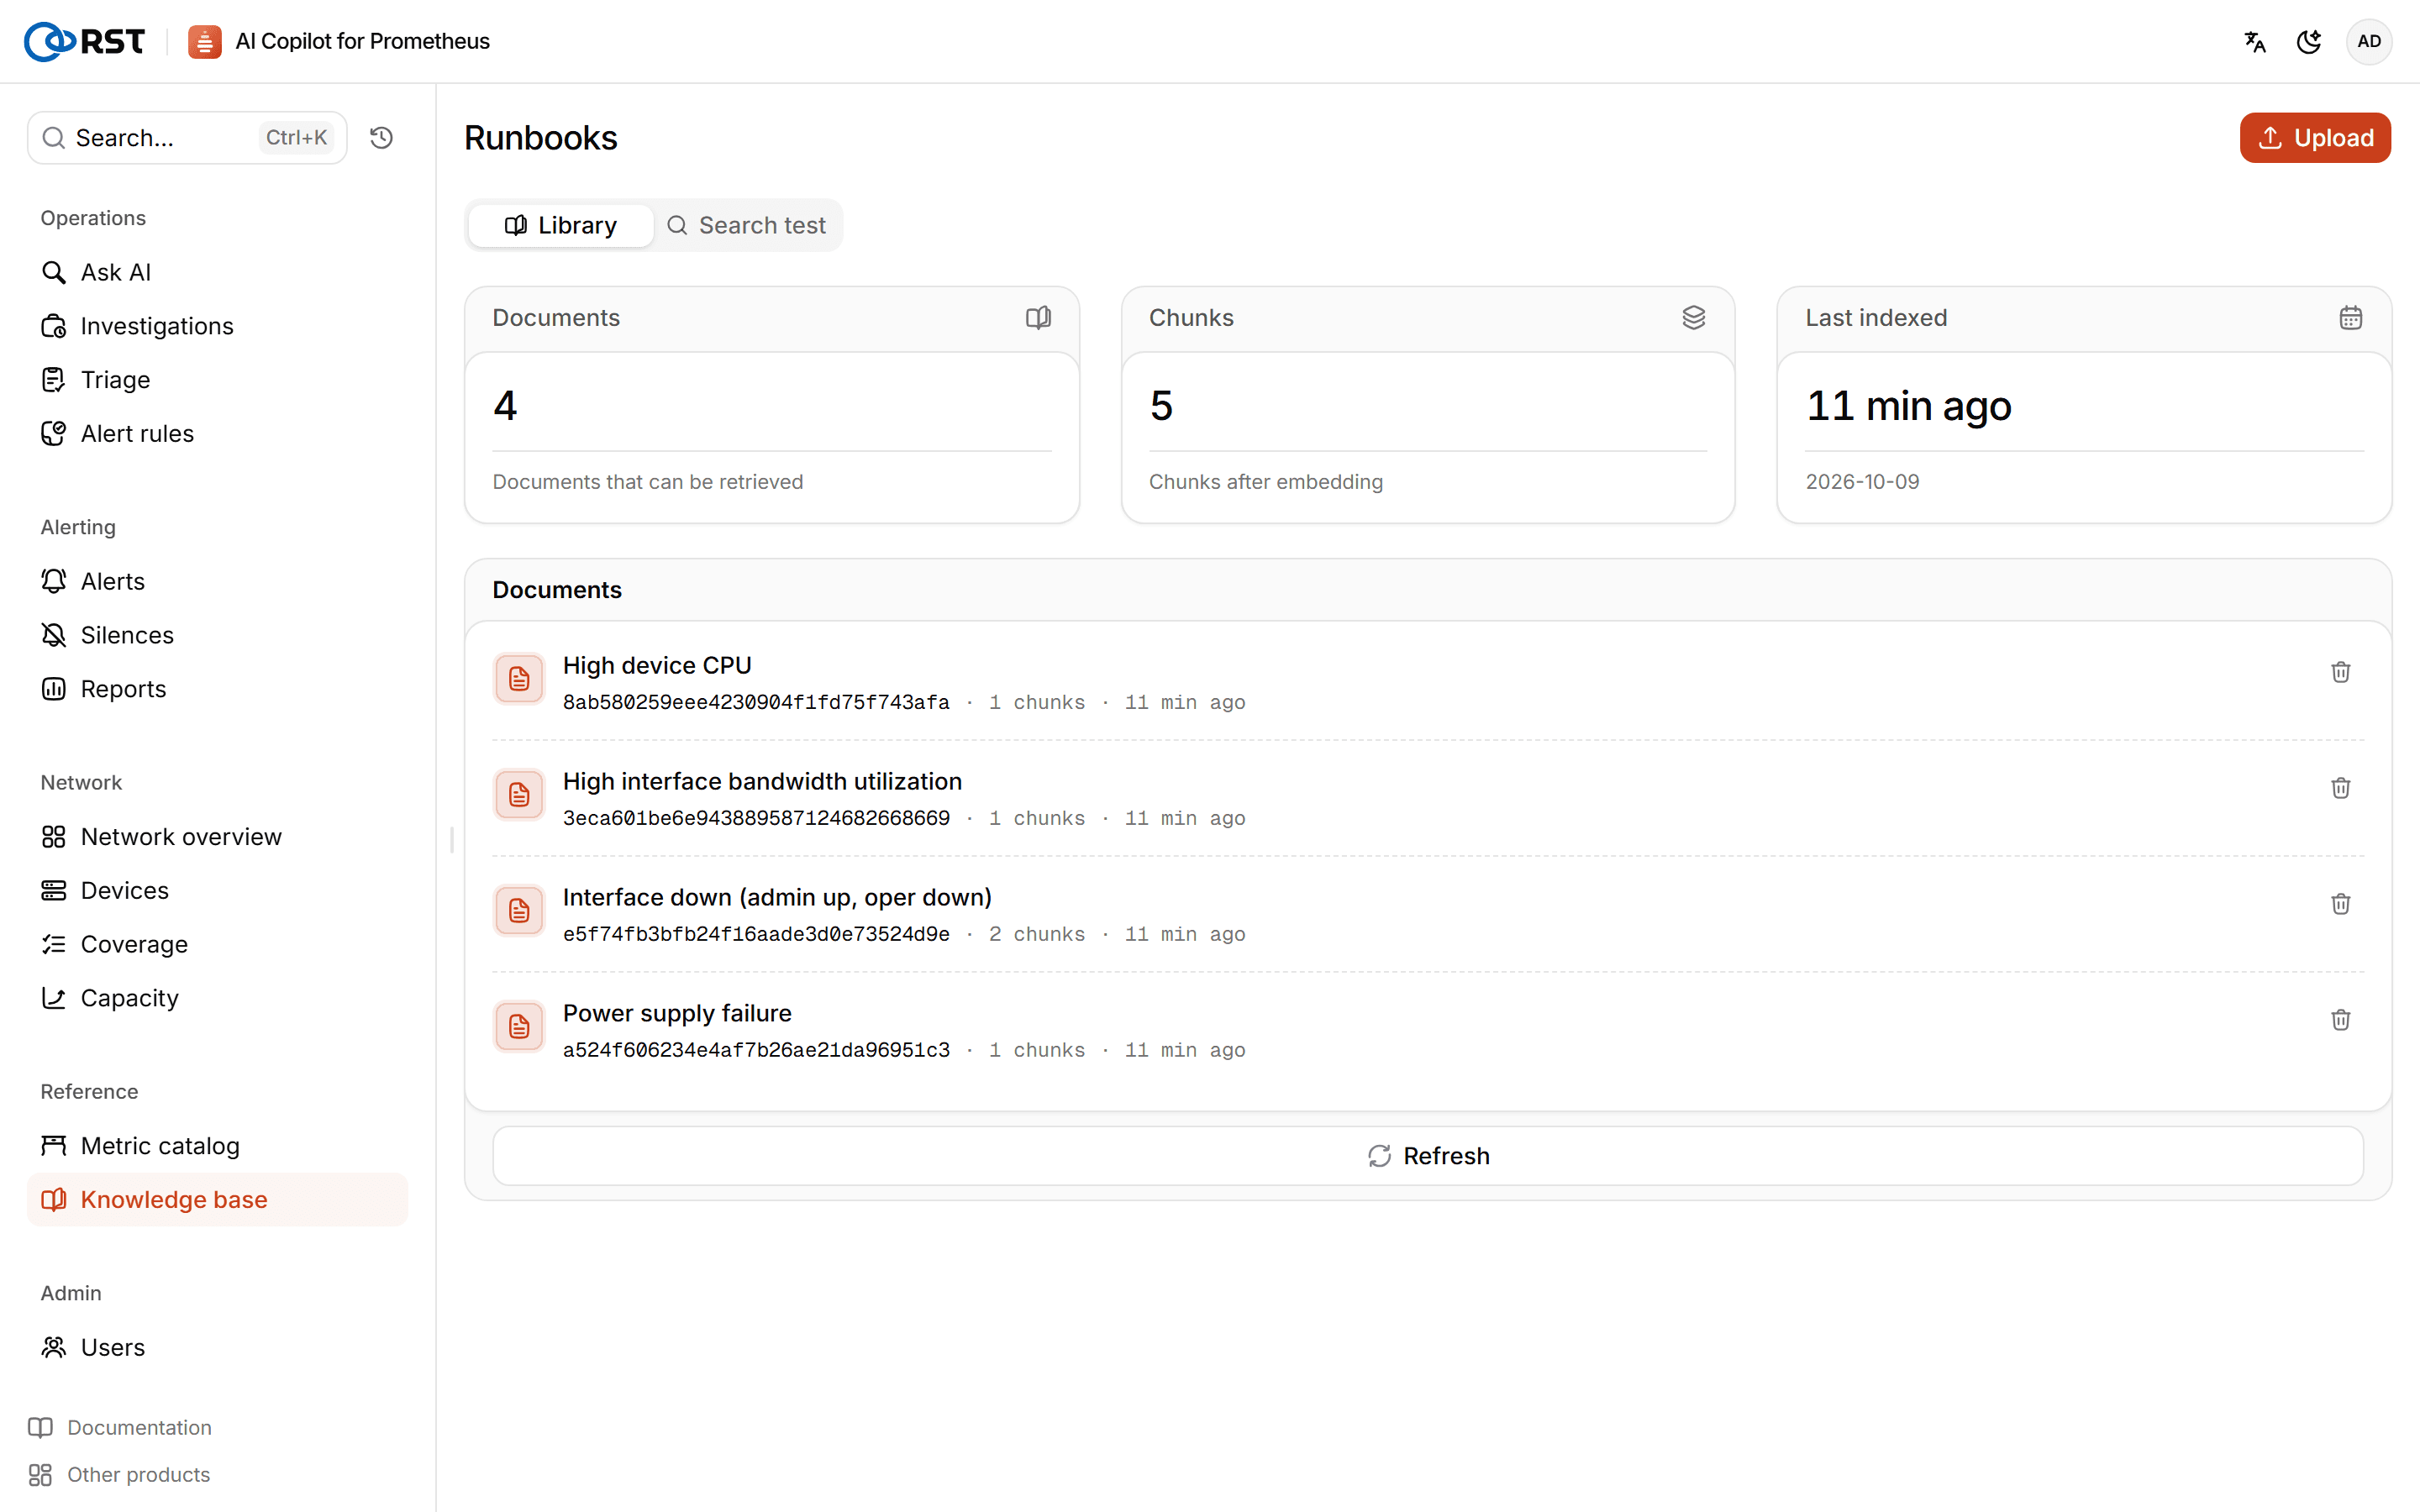Click the Documents card book icon
2420x1512 pixels.
1038,318
